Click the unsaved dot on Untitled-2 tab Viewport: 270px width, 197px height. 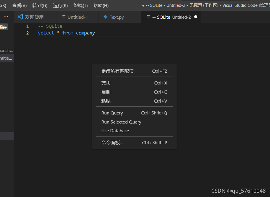[x=196, y=17]
